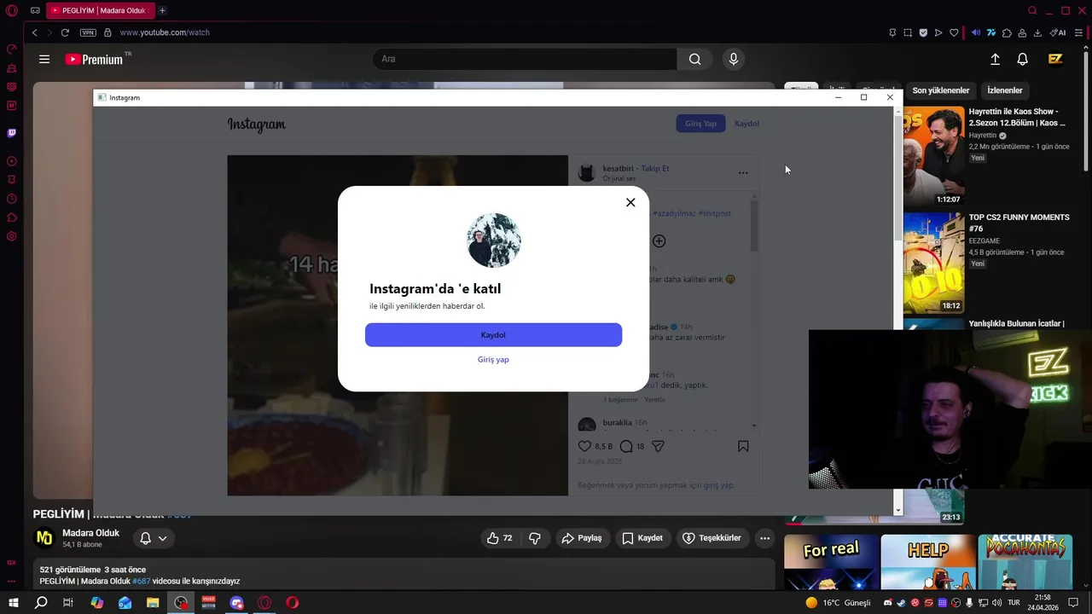Share the Instagram post via send icon
This screenshot has width=1092, height=614.
coord(658,446)
